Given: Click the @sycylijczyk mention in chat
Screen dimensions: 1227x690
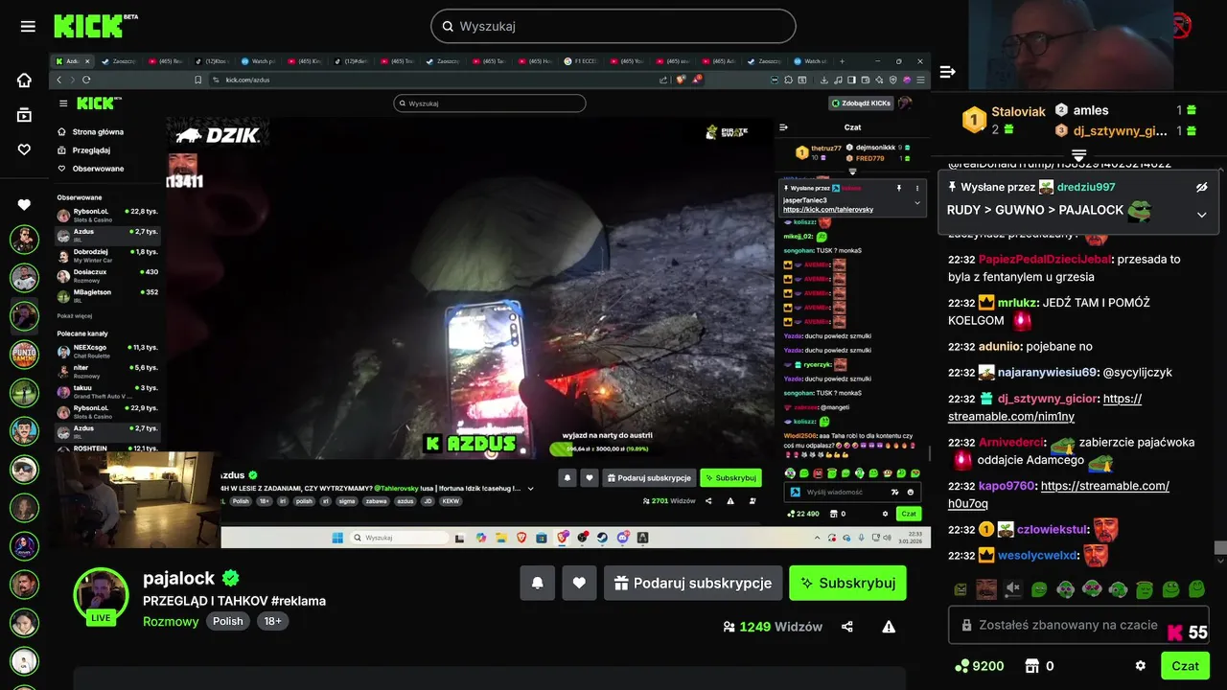Looking at the screenshot, I should [1138, 372].
